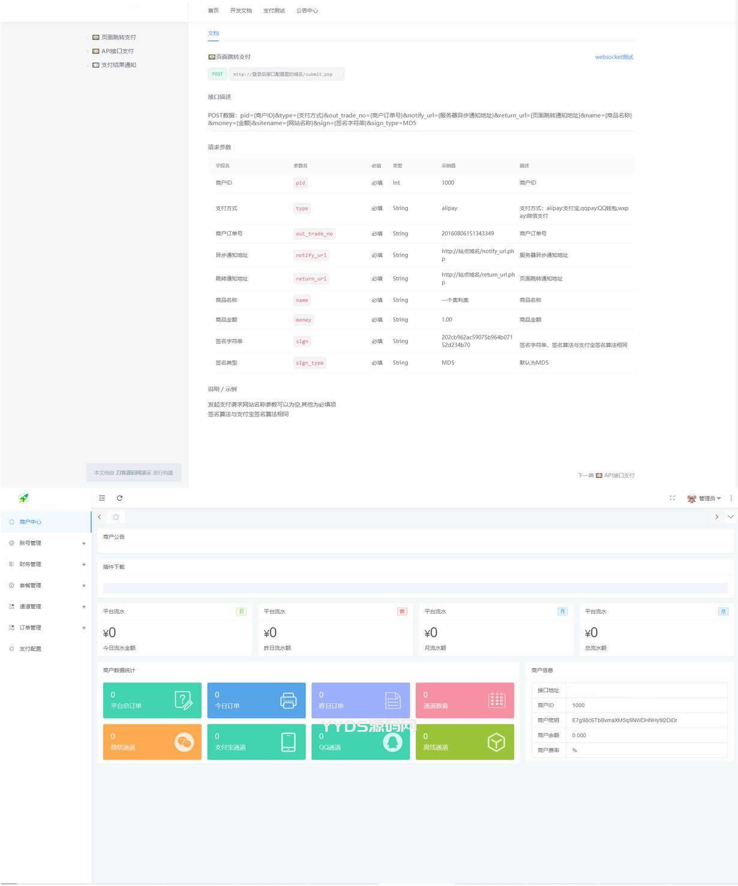Viewport: 738px width, 886px height.
Task: Select 支付结果通知 in the docs sidebar
Action: [x=118, y=65]
